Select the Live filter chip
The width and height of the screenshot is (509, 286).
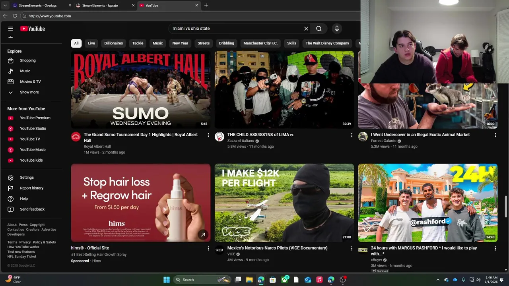tap(91, 43)
